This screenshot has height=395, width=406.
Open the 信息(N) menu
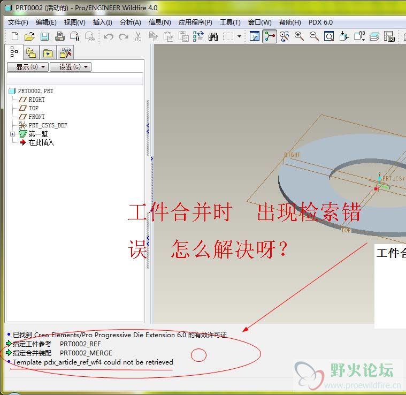(x=160, y=22)
